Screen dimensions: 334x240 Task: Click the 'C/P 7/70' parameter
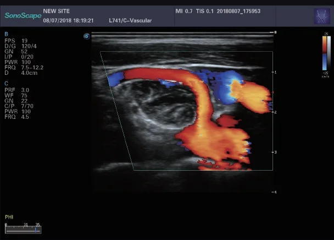[19, 106]
